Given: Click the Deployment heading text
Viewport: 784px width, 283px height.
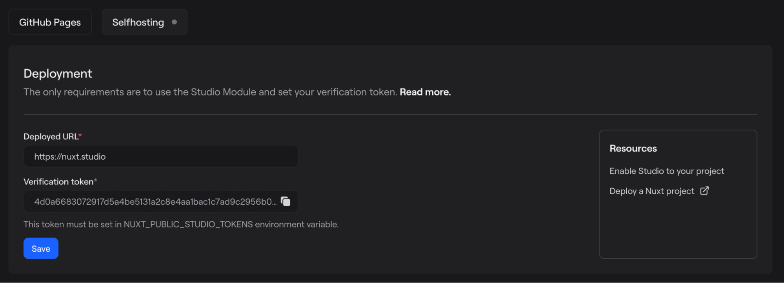Looking at the screenshot, I should [x=58, y=74].
